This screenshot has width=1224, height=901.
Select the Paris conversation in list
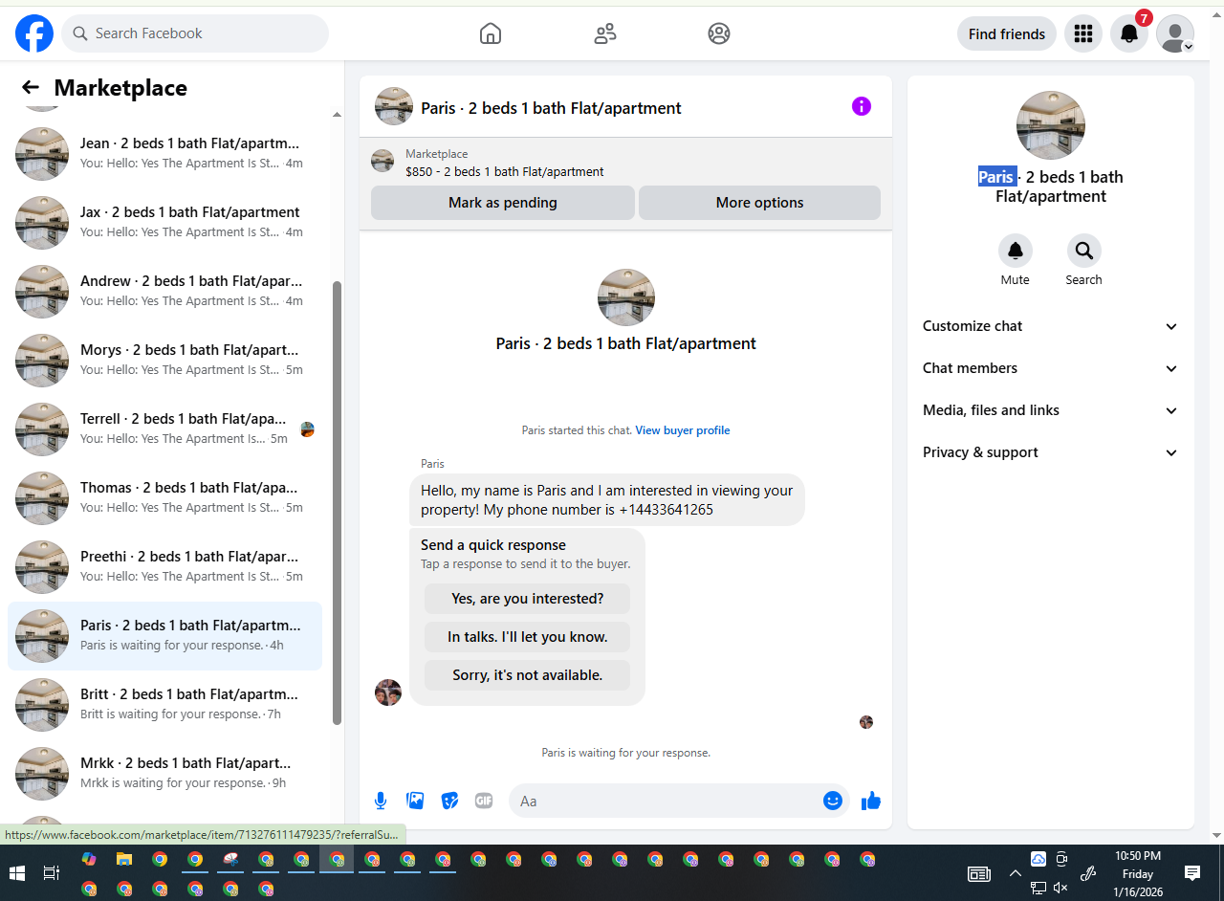164,635
